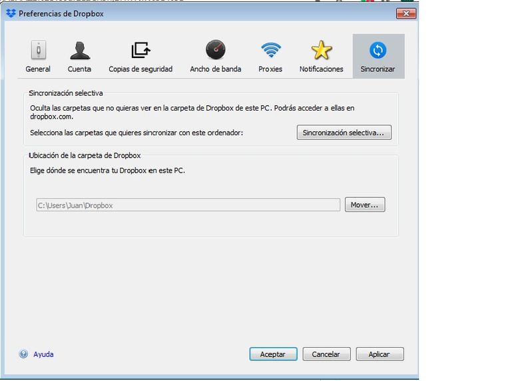Open the Notificaciones tab
Viewport: 532px width, 381px height.
point(321,57)
